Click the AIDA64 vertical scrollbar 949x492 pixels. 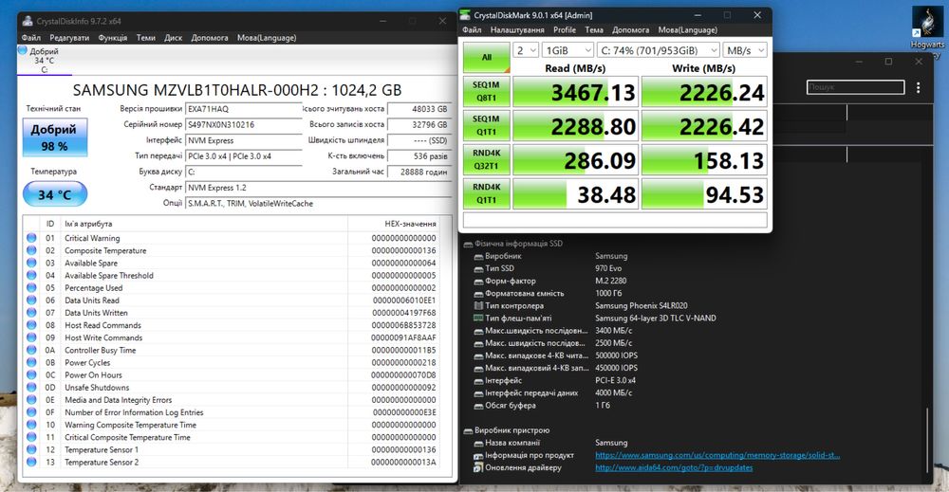pyautogui.click(x=927, y=439)
